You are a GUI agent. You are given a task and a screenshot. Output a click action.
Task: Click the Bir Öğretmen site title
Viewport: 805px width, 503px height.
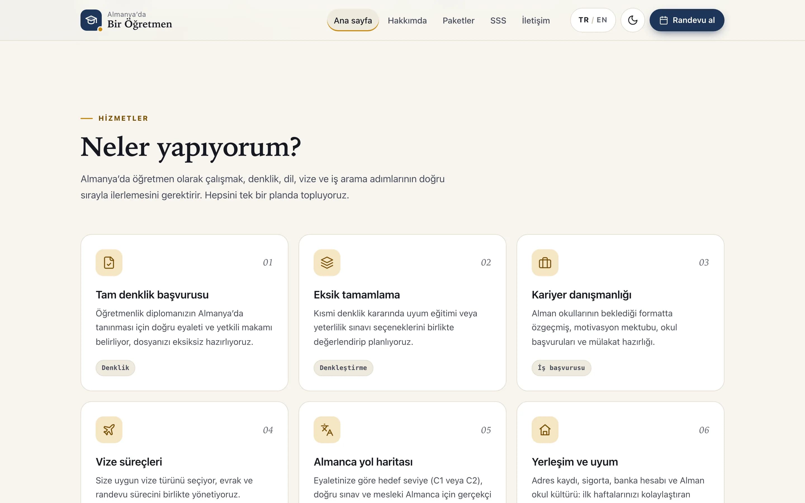(x=139, y=24)
